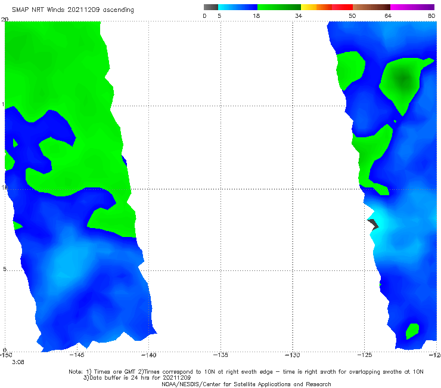Click the dark green wind maximum in right swath

tap(403, 79)
